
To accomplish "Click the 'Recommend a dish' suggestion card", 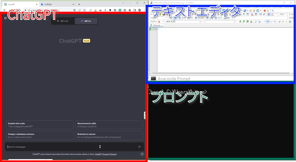I will point(109,125).
